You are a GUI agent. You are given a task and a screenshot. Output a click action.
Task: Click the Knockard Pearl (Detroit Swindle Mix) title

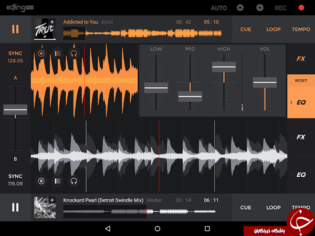(103, 200)
